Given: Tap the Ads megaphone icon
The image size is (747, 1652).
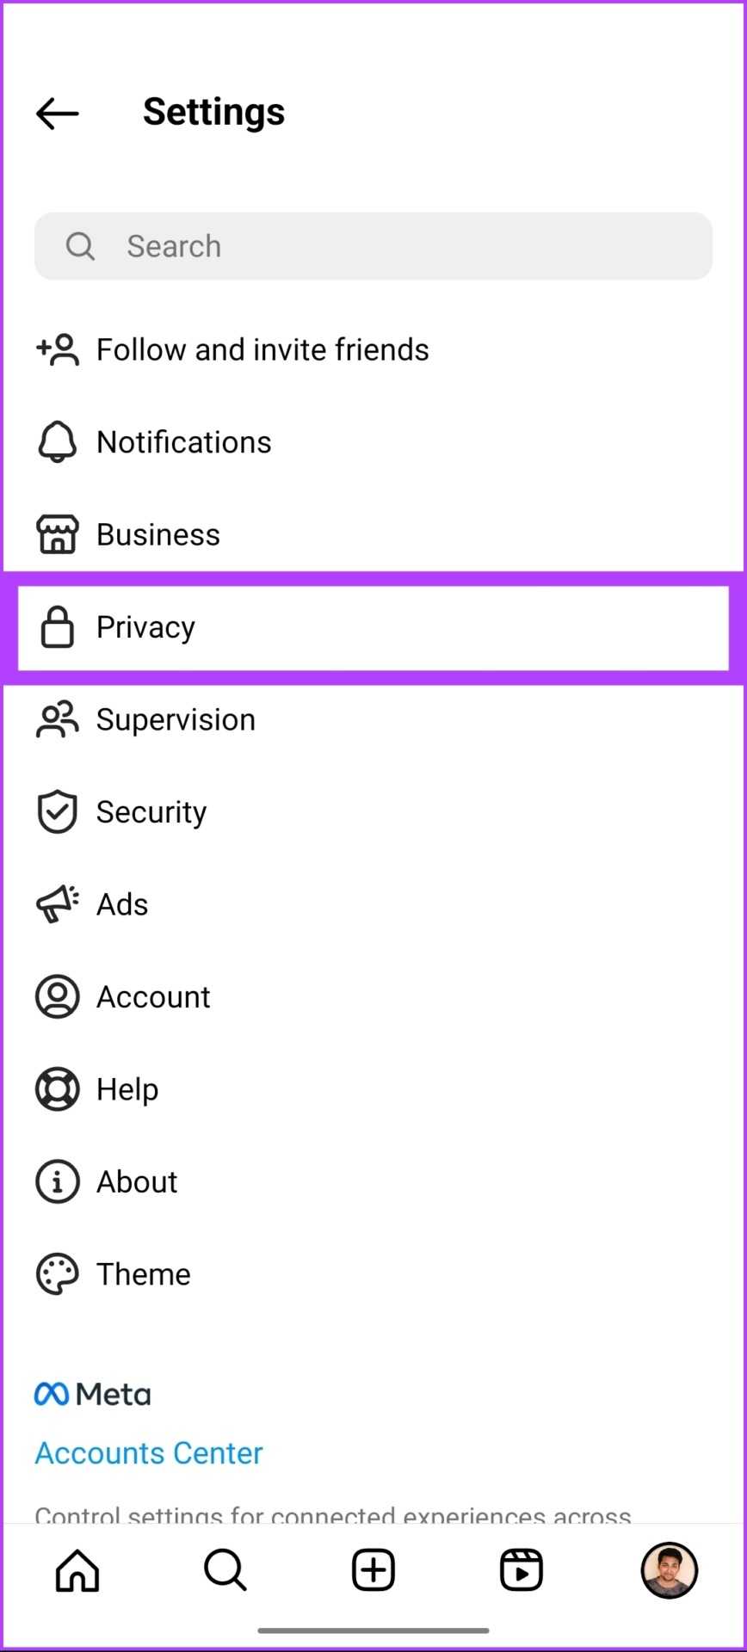Looking at the screenshot, I should click(58, 904).
